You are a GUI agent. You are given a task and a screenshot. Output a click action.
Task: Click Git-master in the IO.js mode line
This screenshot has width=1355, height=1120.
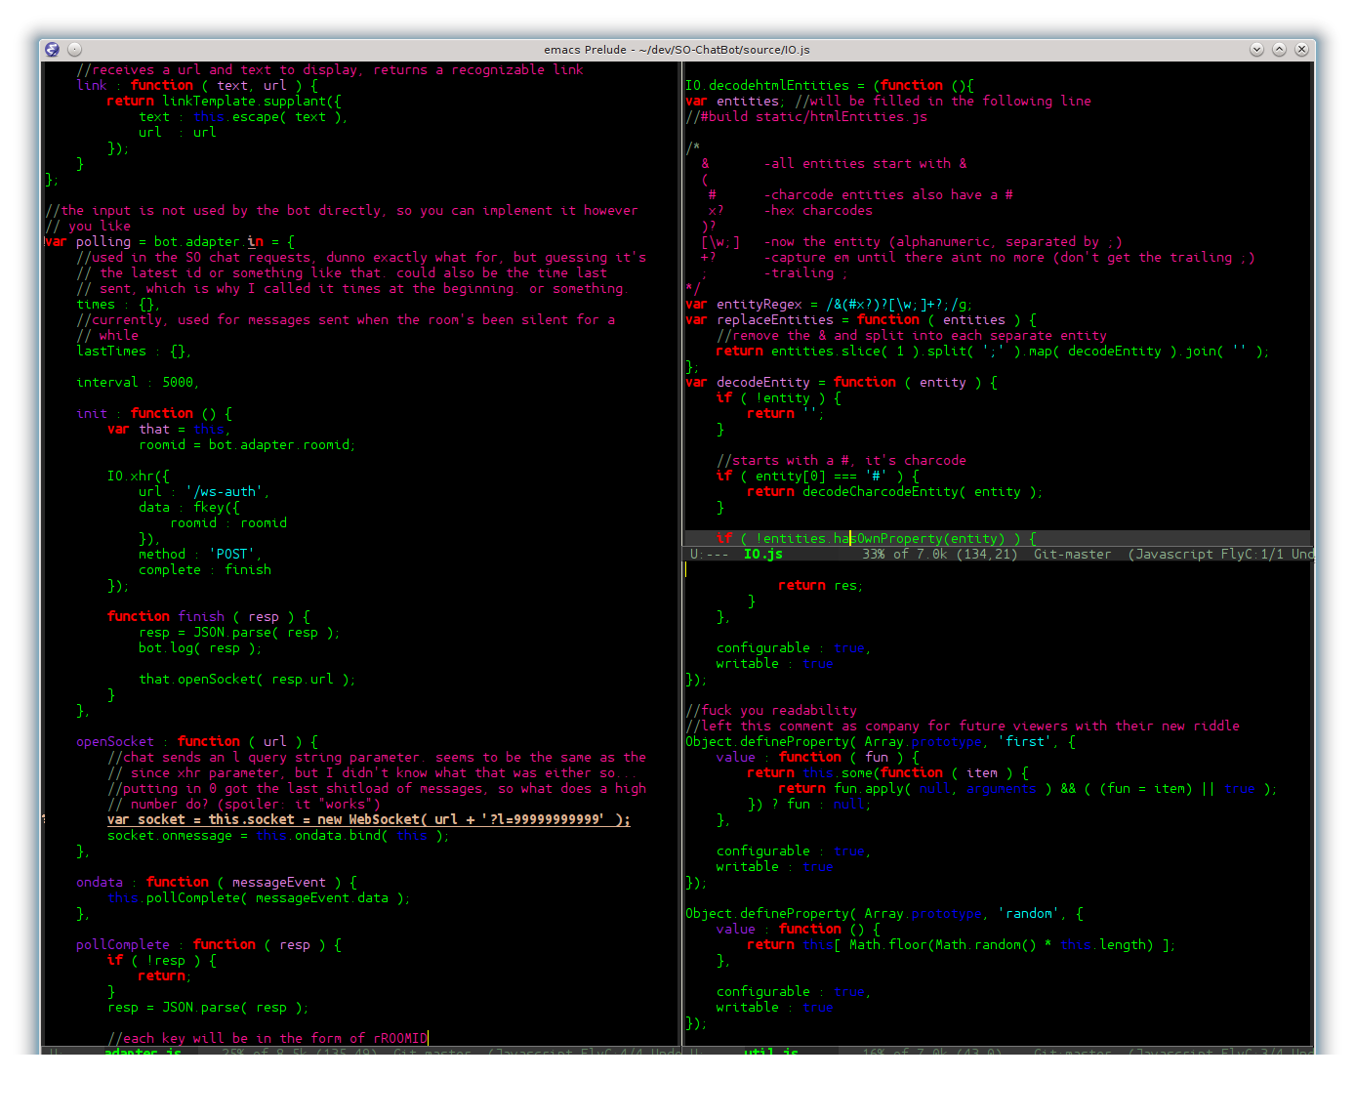point(1072,555)
